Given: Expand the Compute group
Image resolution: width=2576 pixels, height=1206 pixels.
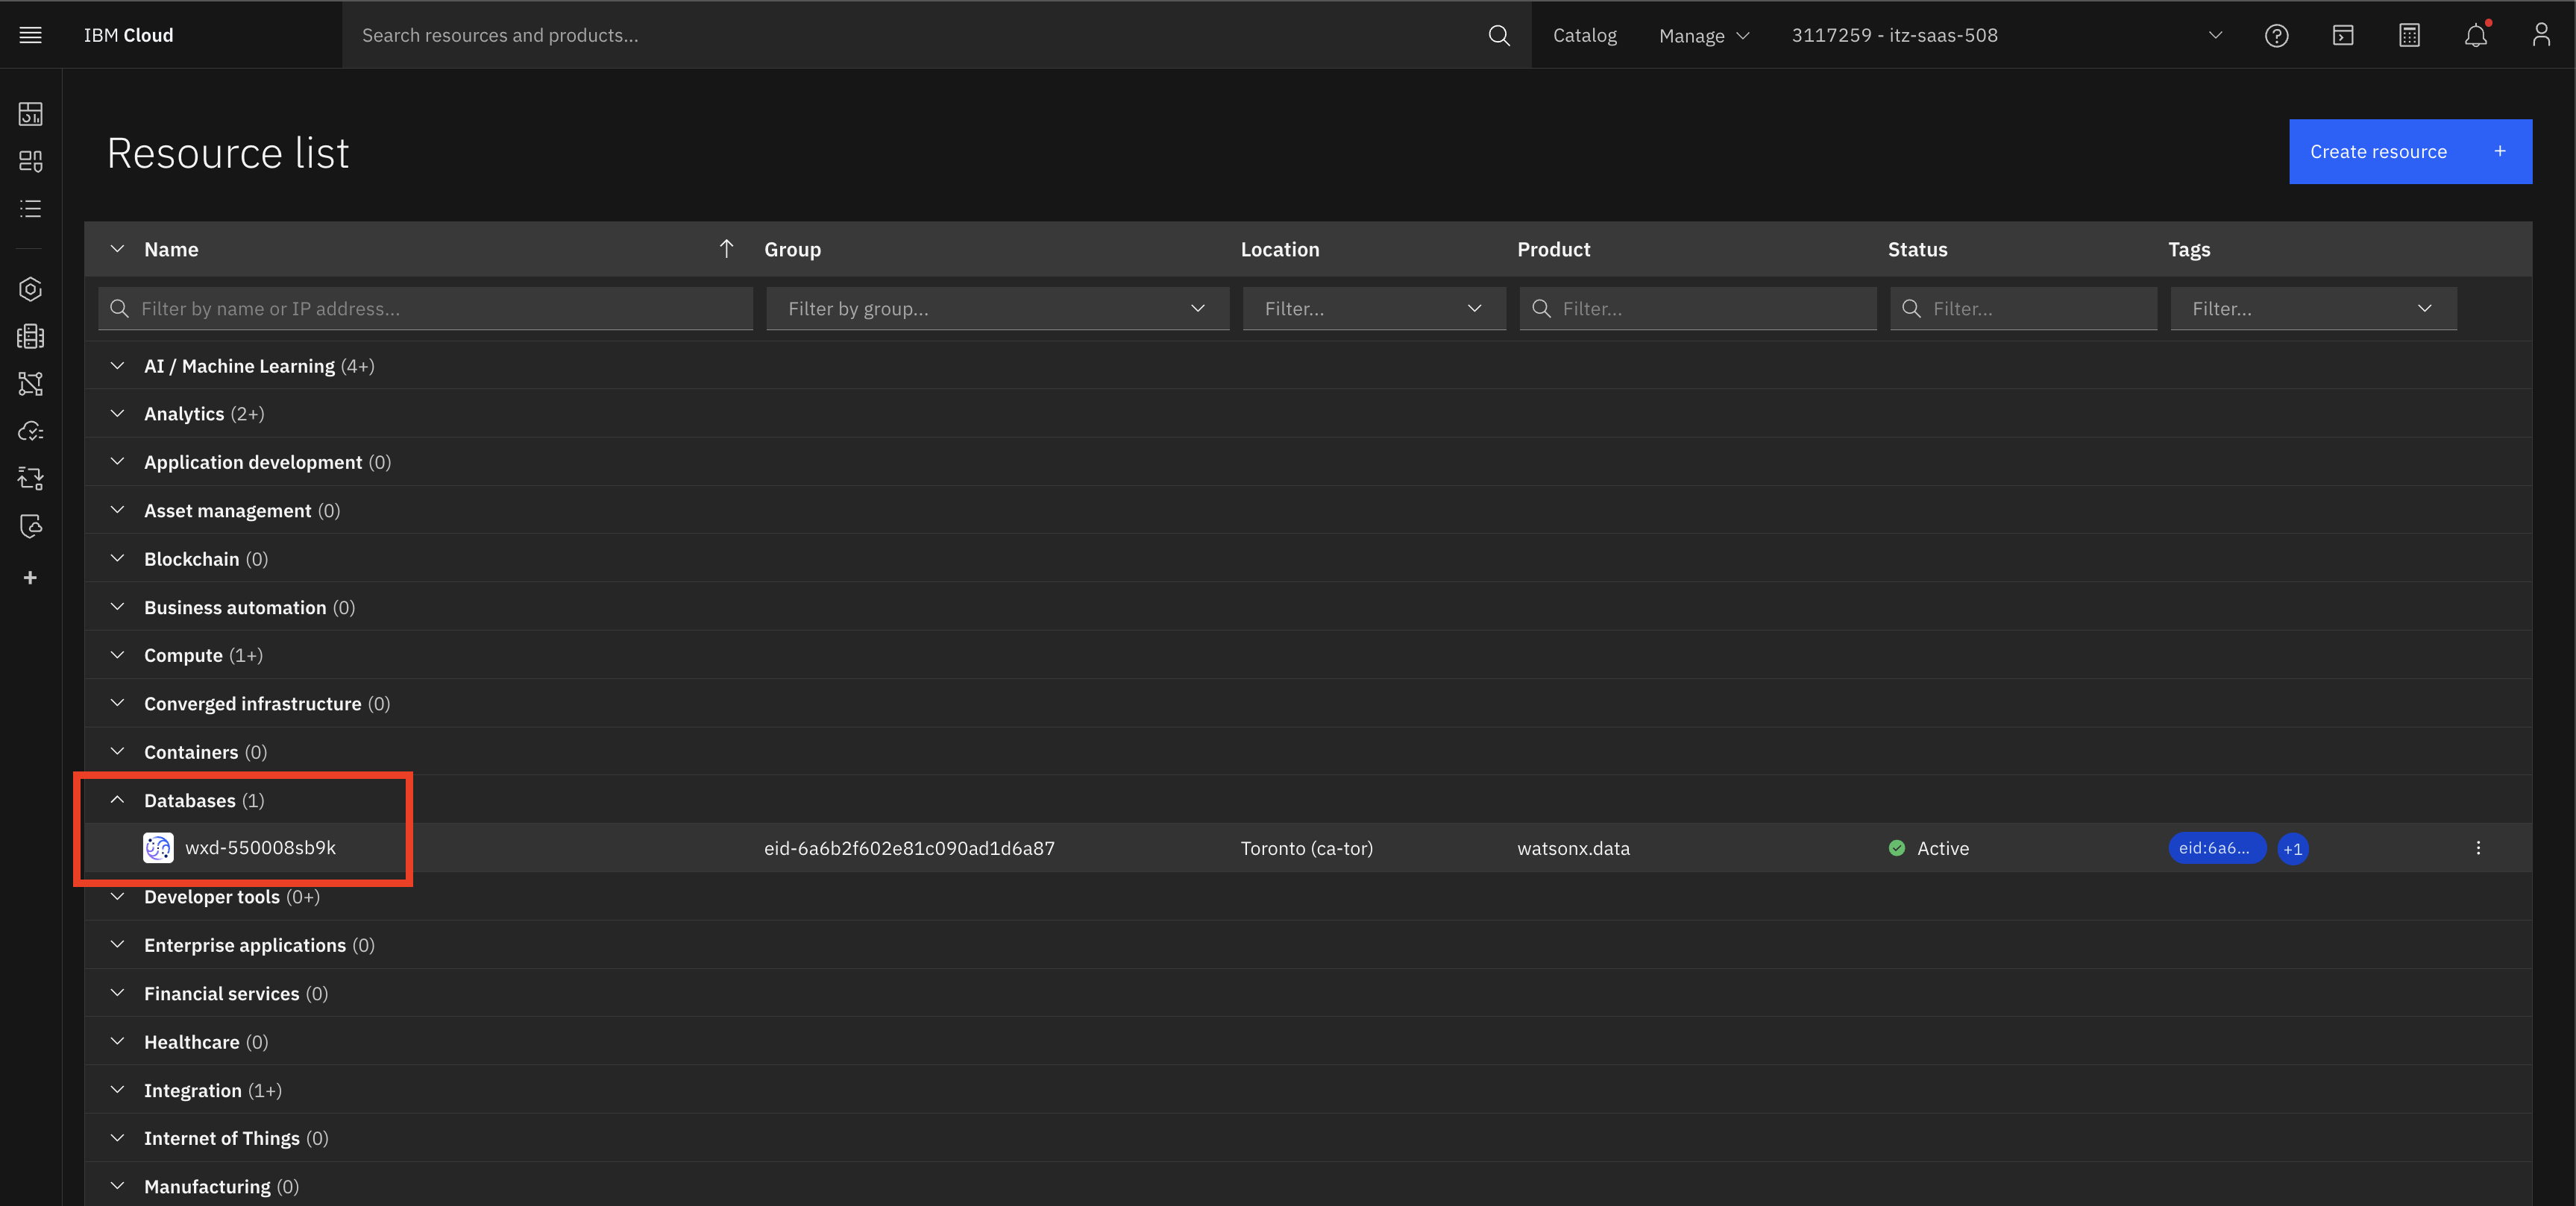Looking at the screenshot, I should click(117, 655).
